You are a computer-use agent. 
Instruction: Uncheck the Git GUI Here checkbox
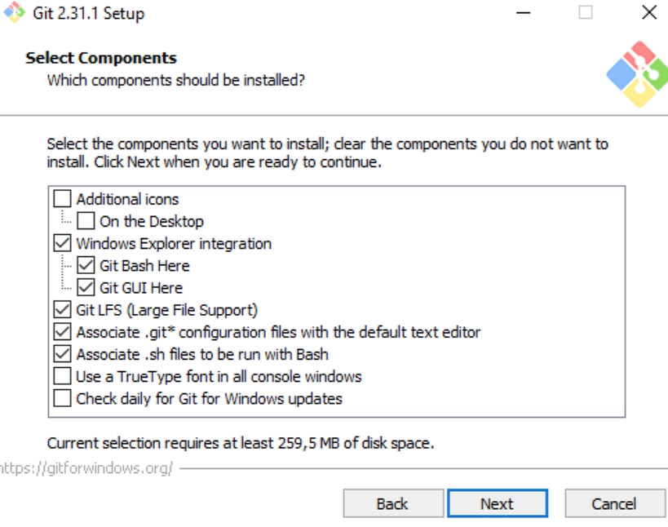click(x=86, y=287)
